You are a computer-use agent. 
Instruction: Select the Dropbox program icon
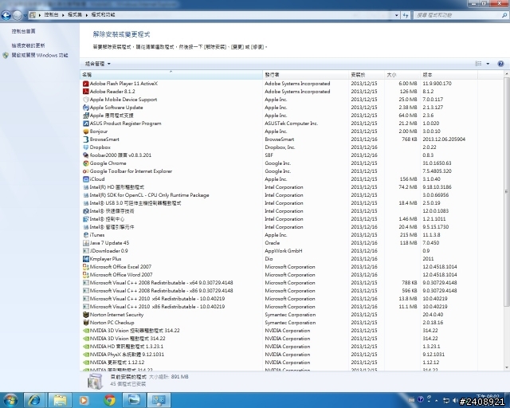[x=86, y=147]
